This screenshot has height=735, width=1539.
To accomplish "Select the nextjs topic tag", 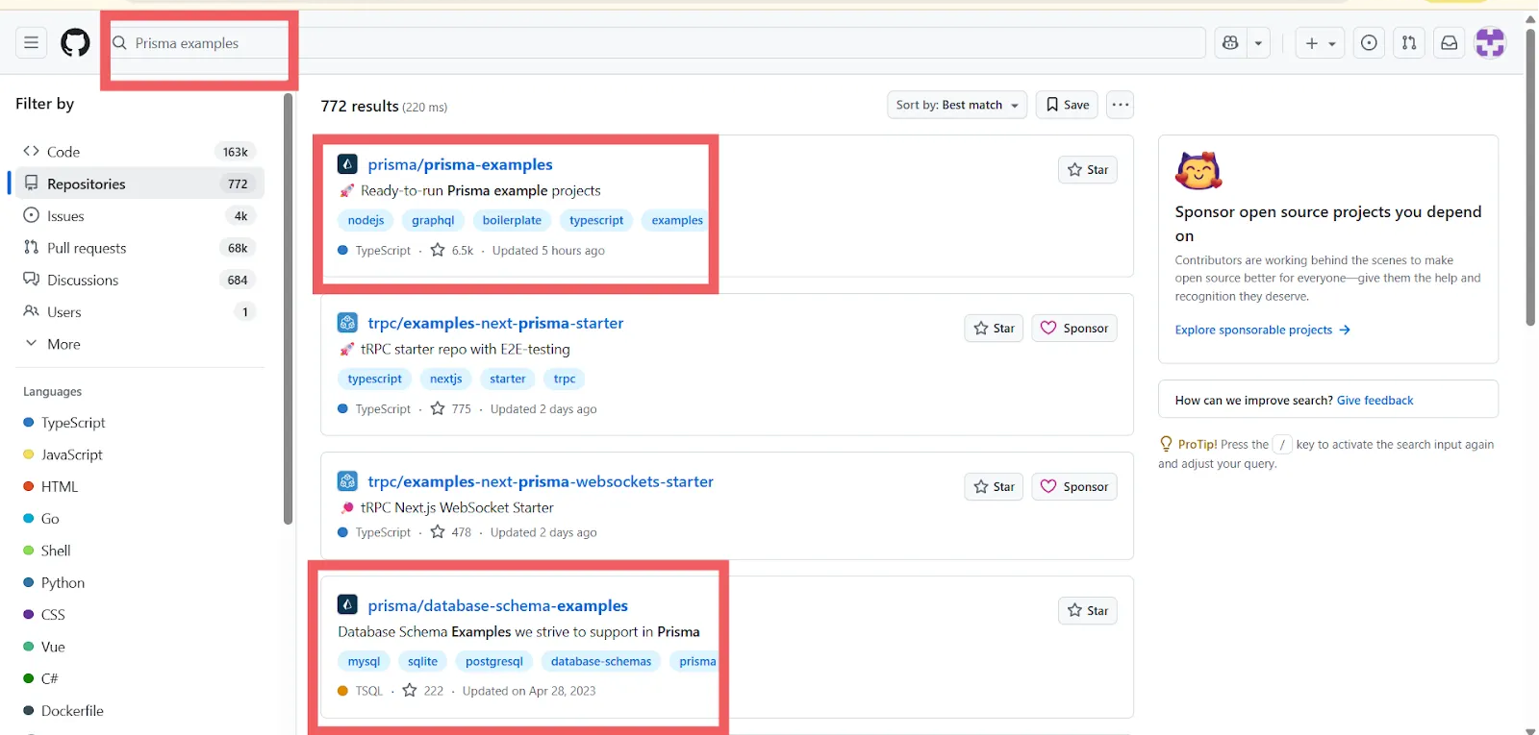I will point(446,379).
